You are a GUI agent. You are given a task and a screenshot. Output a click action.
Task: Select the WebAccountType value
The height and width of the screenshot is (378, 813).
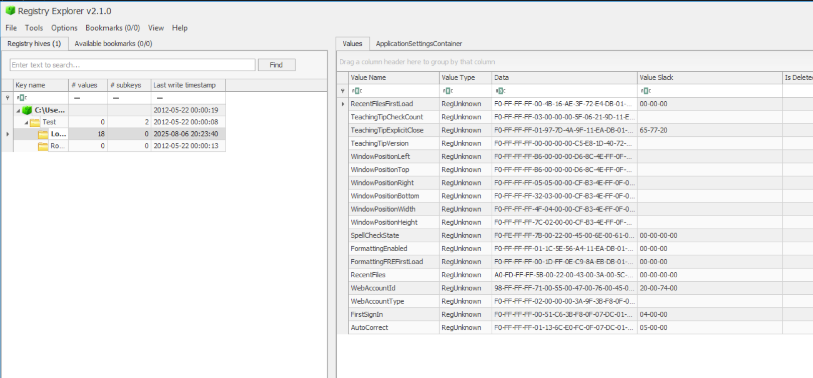click(377, 301)
